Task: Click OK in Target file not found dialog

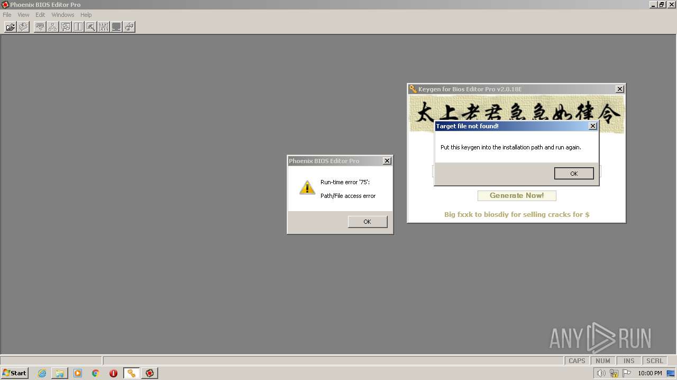Action: (x=574, y=174)
